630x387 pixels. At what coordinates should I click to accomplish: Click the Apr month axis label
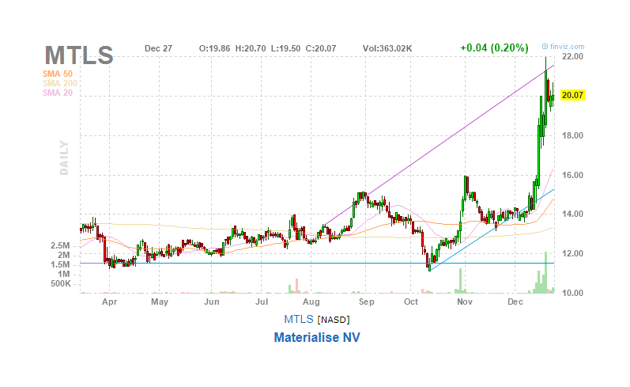pos(109,302)
